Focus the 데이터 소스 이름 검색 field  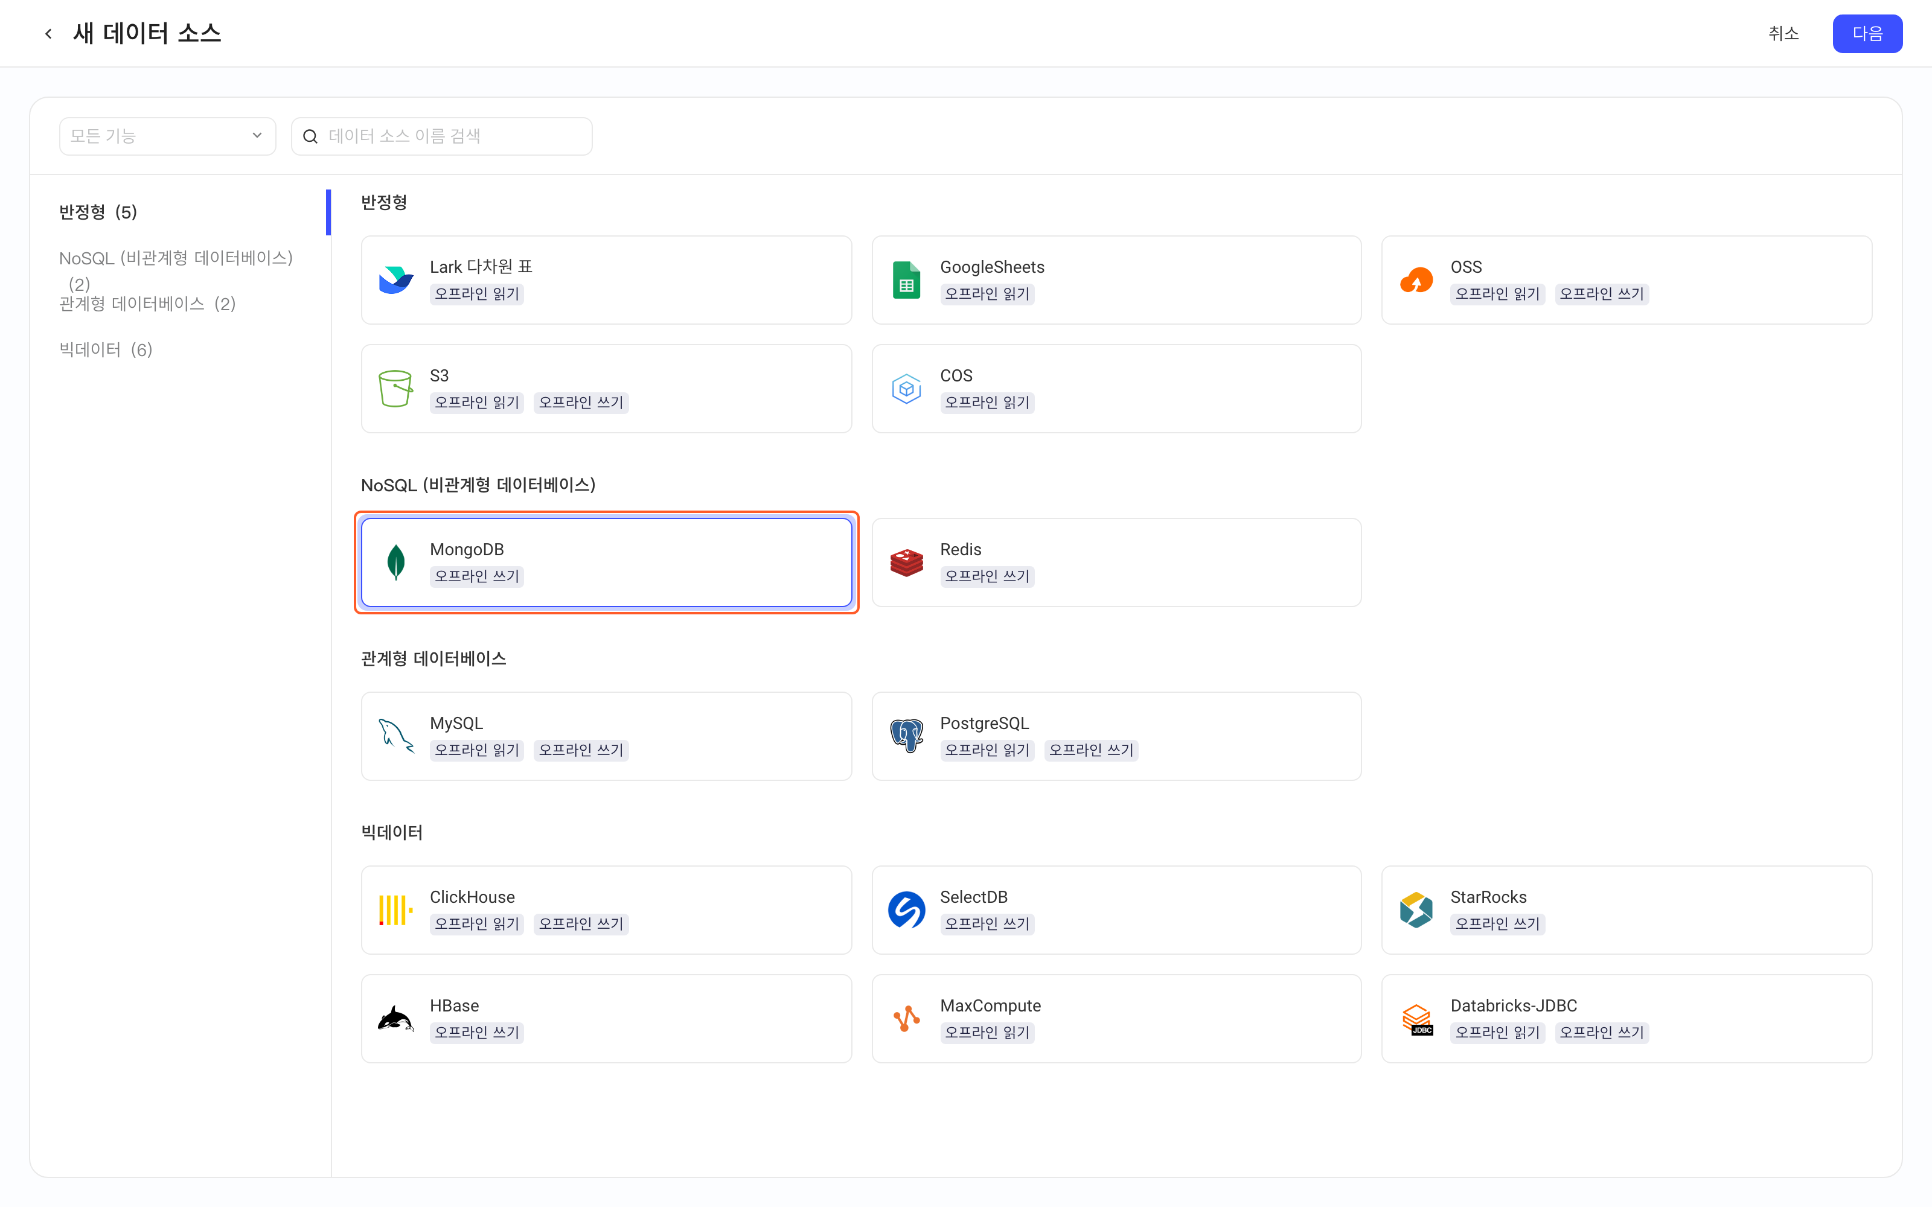(441, 136)
